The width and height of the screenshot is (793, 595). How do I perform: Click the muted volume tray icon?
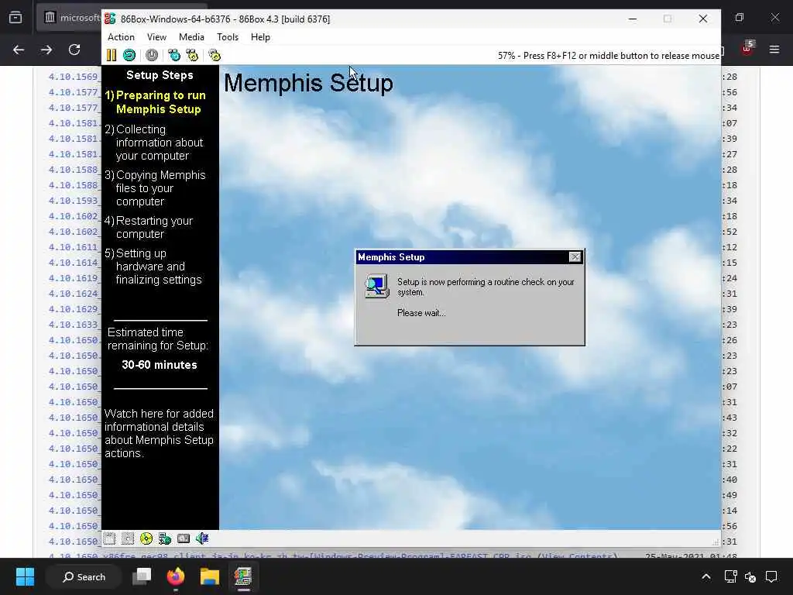point(750,576)
